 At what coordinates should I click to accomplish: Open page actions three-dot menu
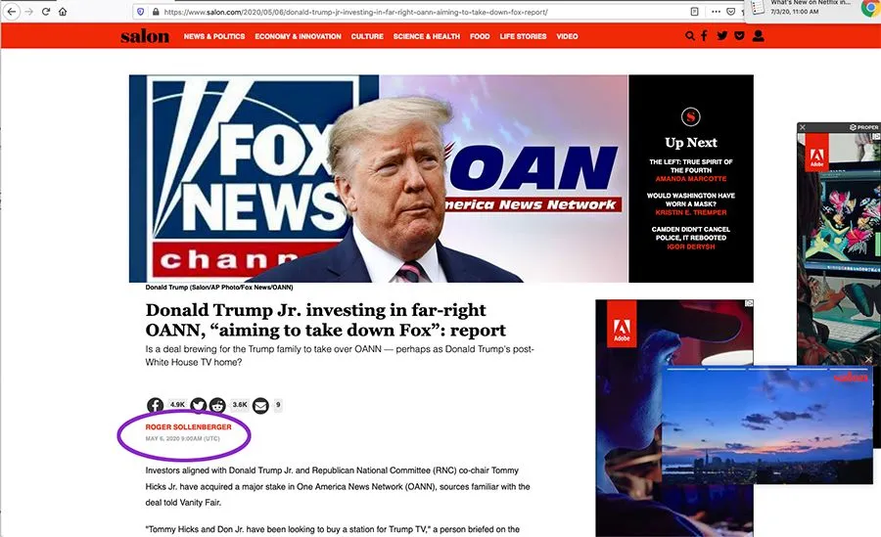pyautogui.click(x=716, y=12)
